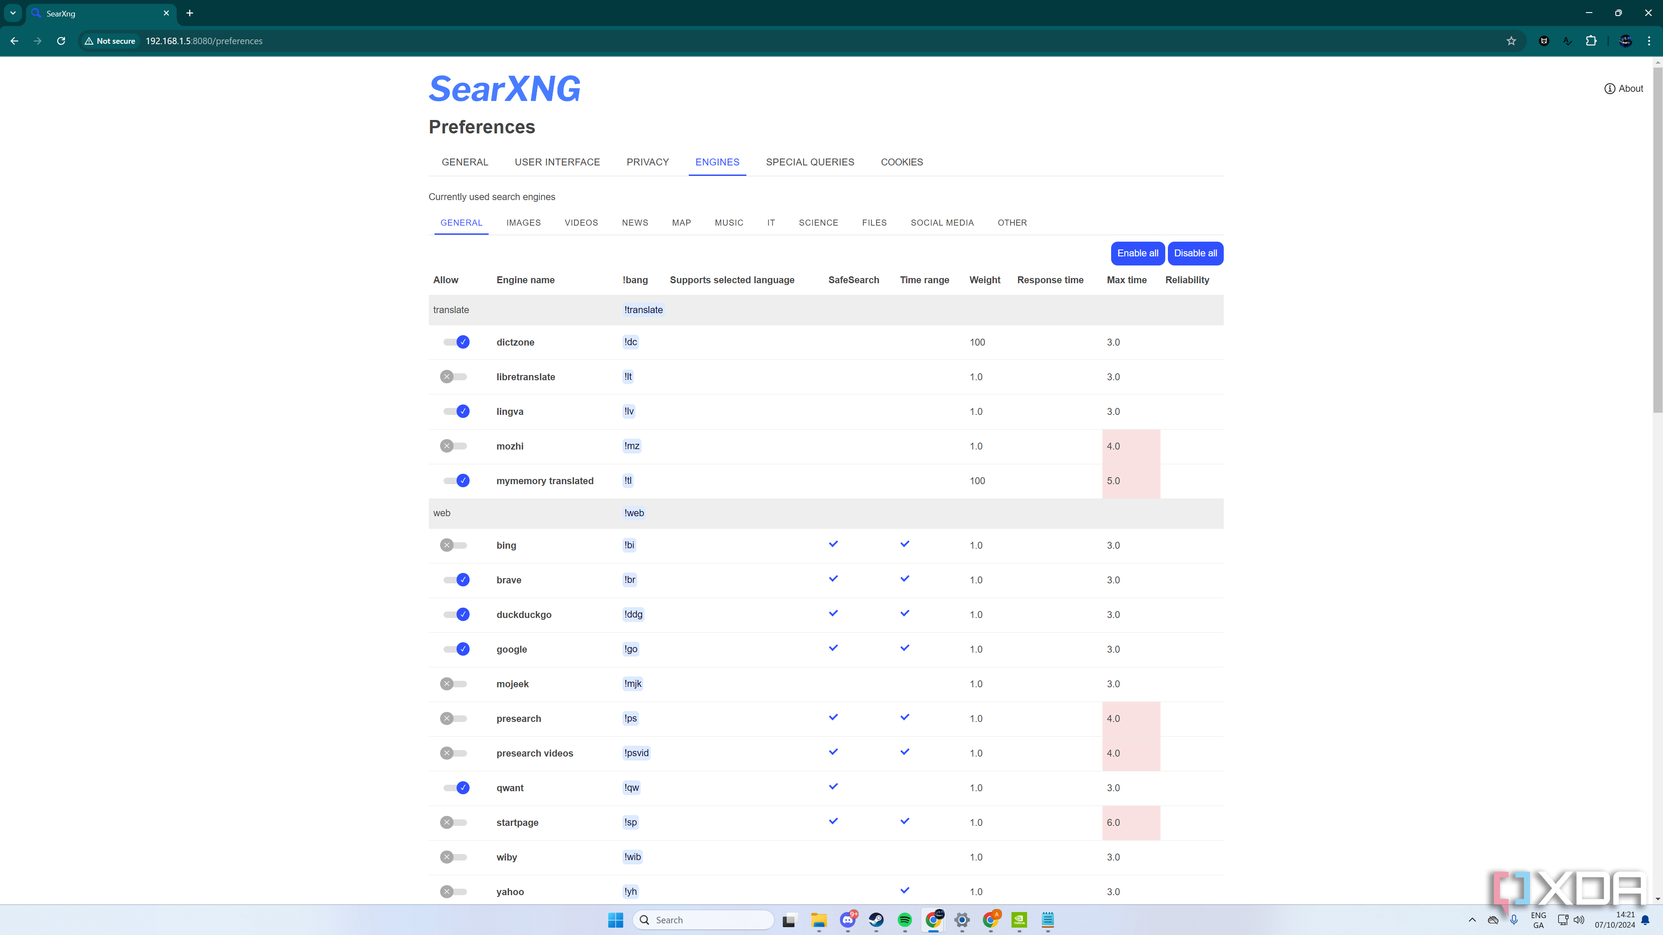
Task: Open Spotify from taskbar
Action: 904,920
